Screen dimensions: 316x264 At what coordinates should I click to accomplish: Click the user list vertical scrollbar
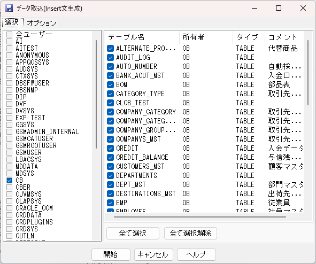[x=96, y=94]
